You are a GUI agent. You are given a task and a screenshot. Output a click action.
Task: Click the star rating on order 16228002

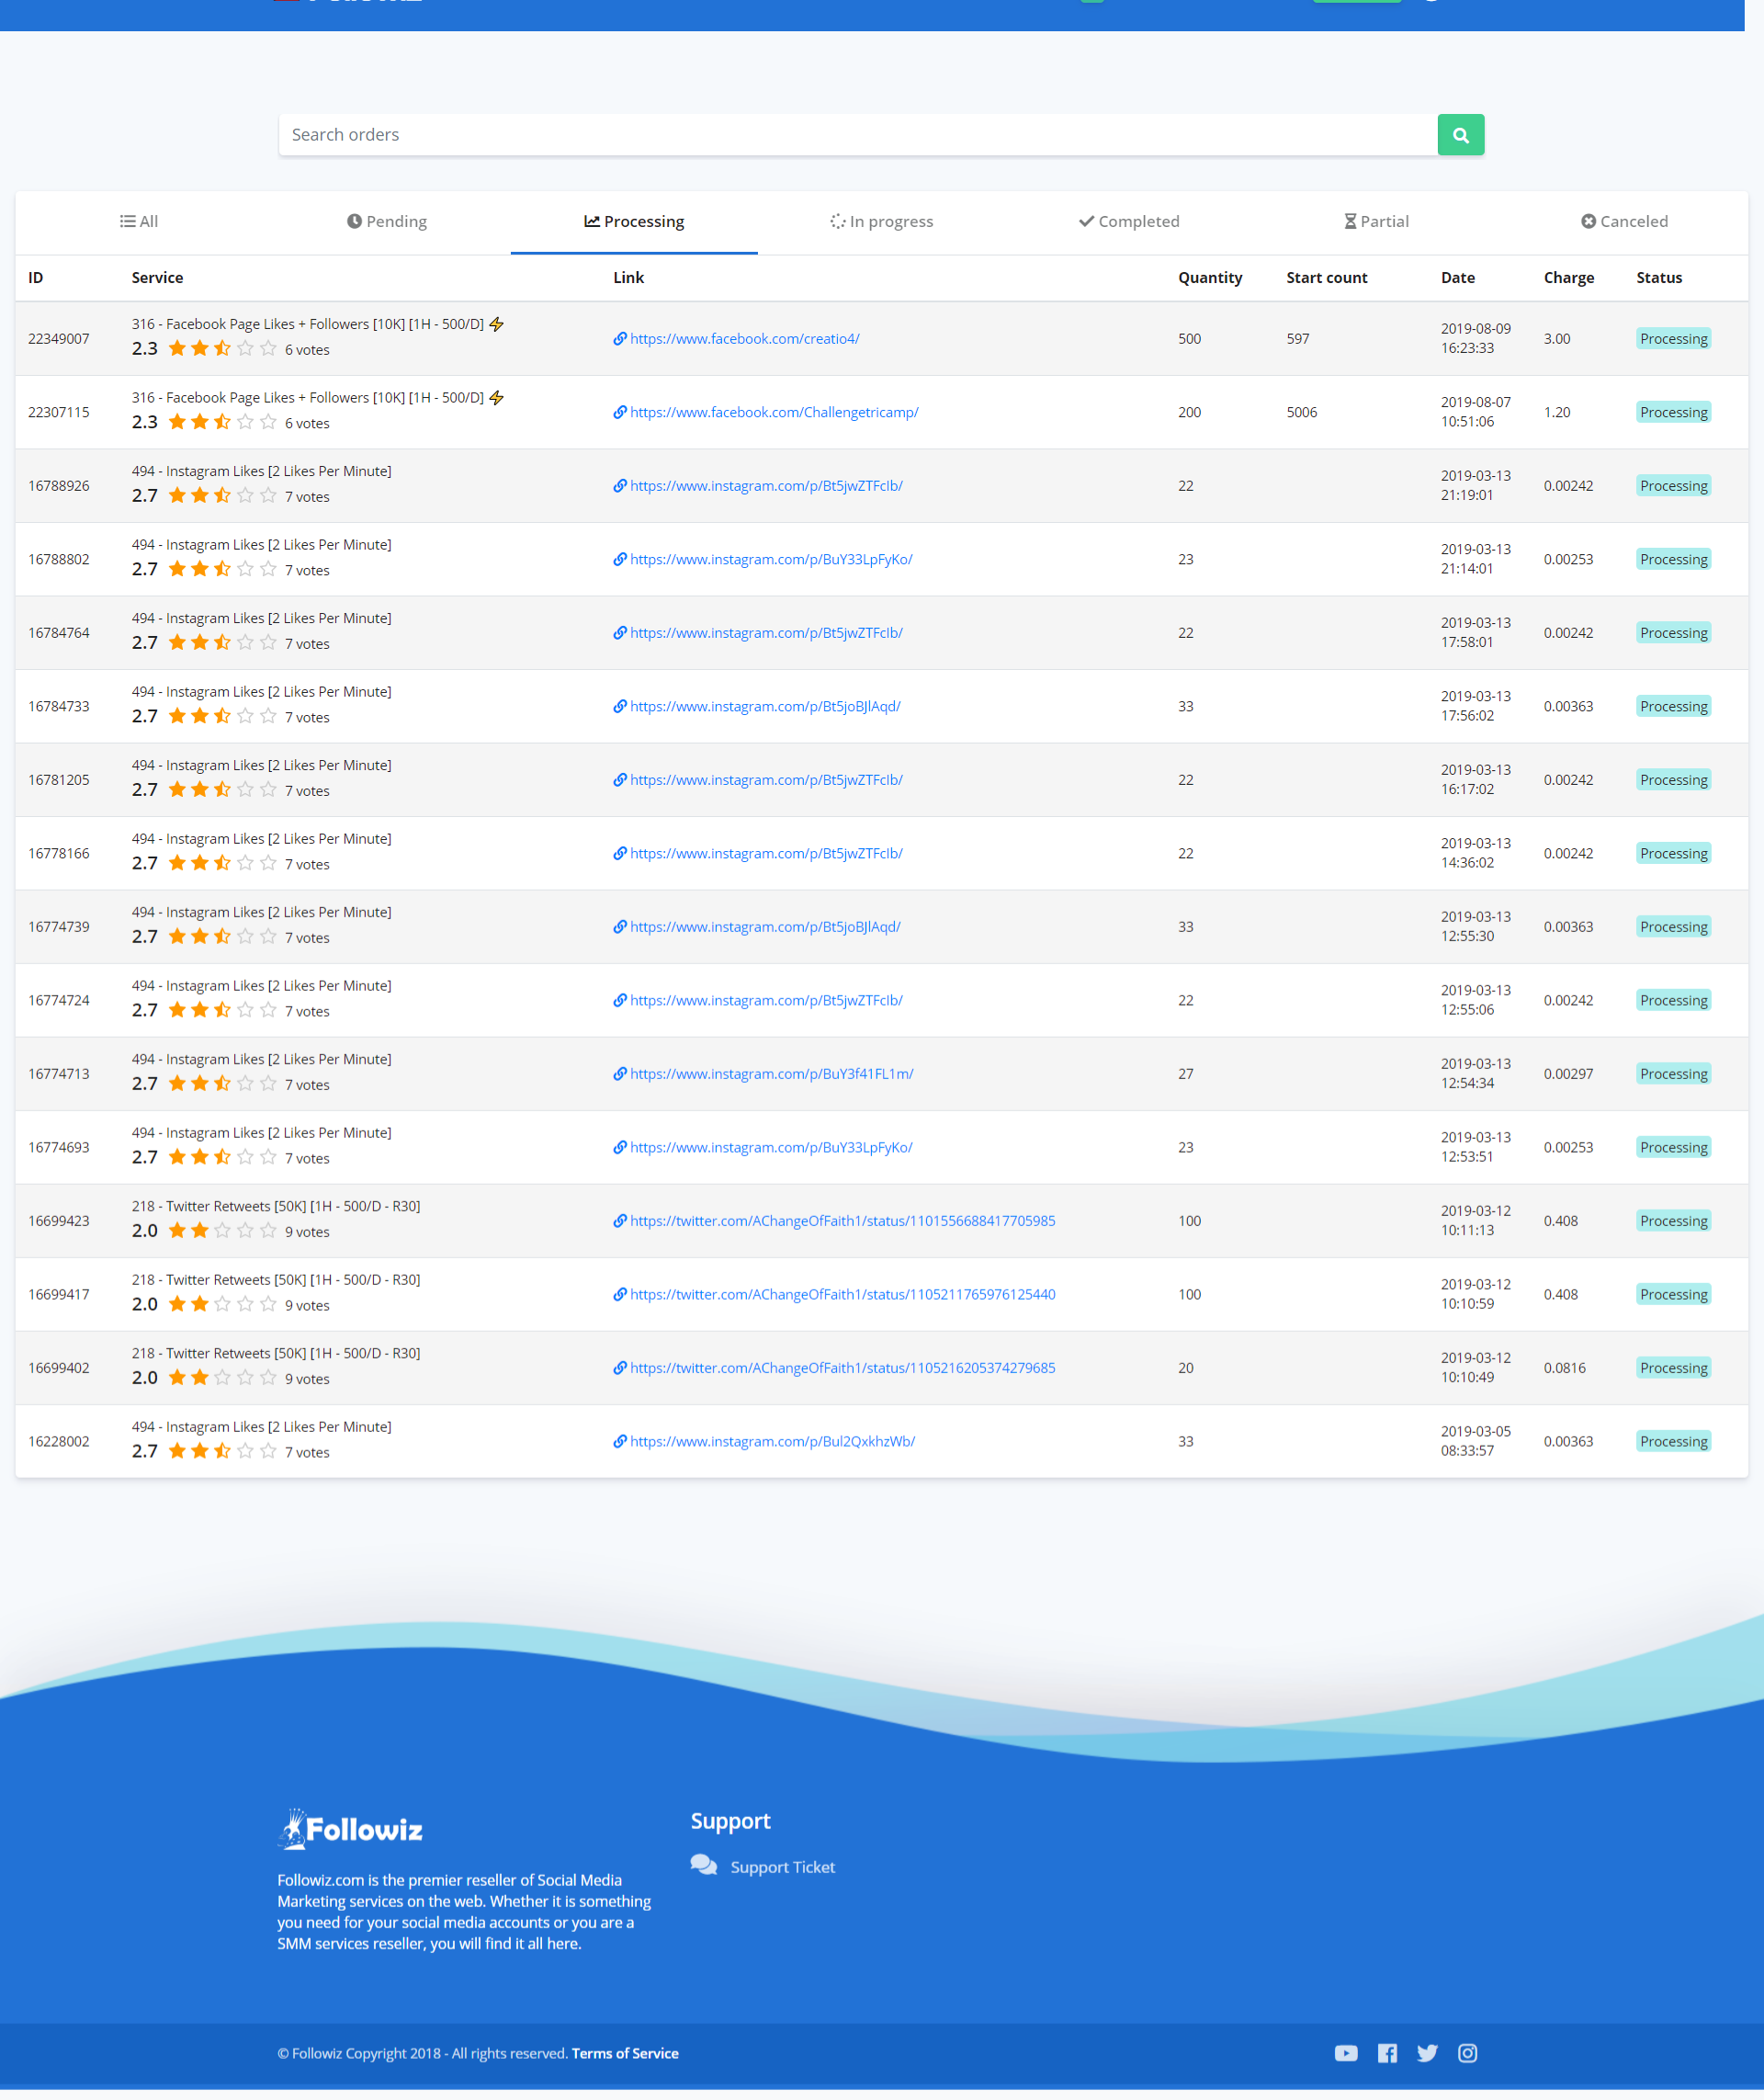pos(222,1450)
